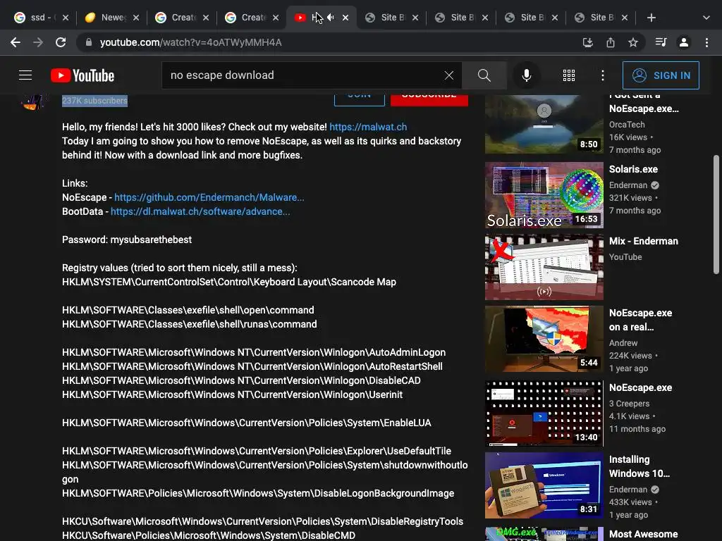The width and height of the screenshot is (722, 541).
Task: Open 'NoEscape.exe on a real...' thumbnail
Action: pos(544,339)
